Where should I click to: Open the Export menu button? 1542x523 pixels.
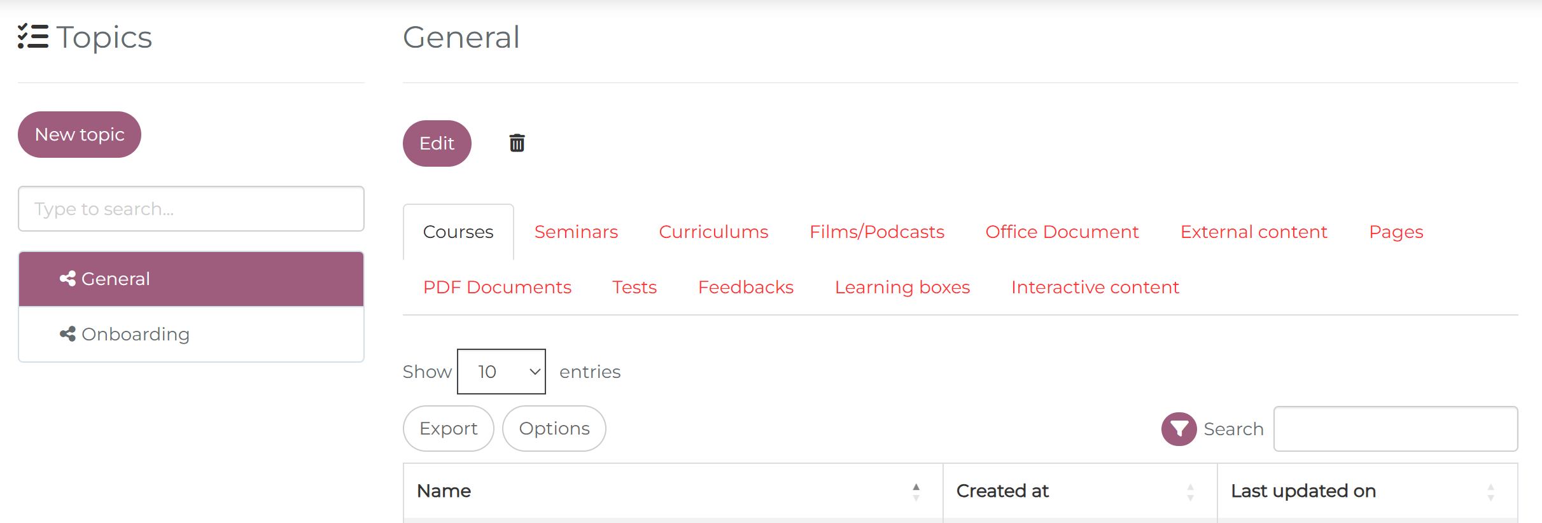(x=448, y=429)
